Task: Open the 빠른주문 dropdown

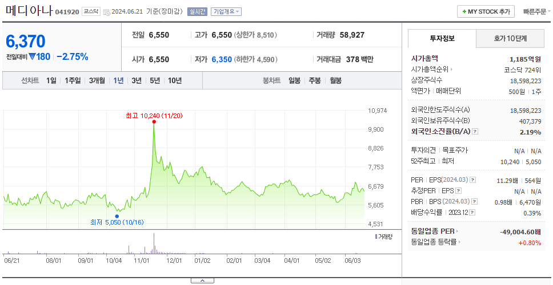Action: pos(537,11)
